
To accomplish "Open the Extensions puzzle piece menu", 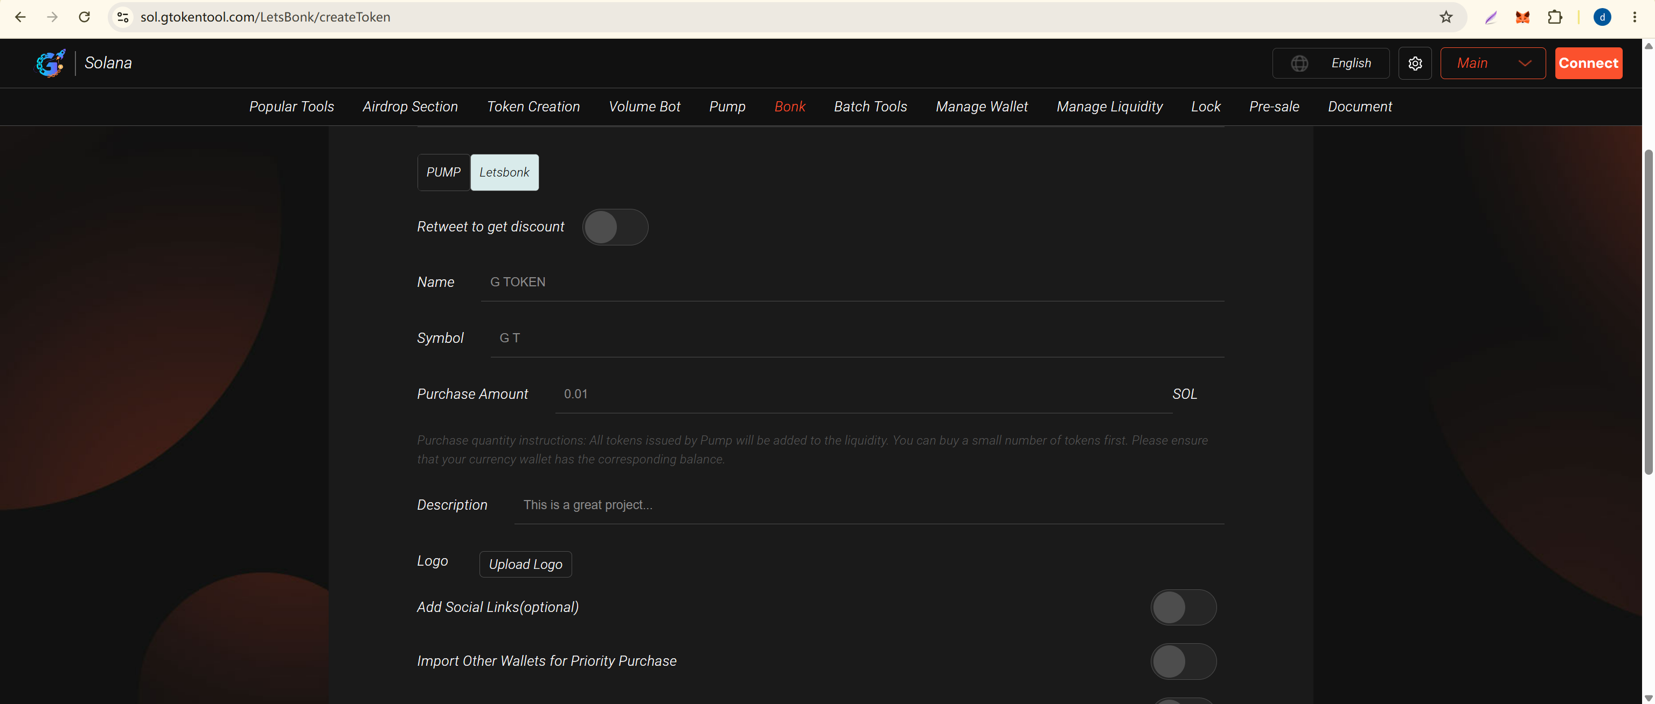I will pyautogui.click(x=1555, y=17).
